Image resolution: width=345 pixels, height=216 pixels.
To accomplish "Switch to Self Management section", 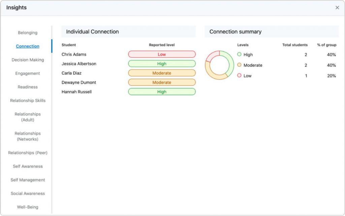I will click(28, 180).
